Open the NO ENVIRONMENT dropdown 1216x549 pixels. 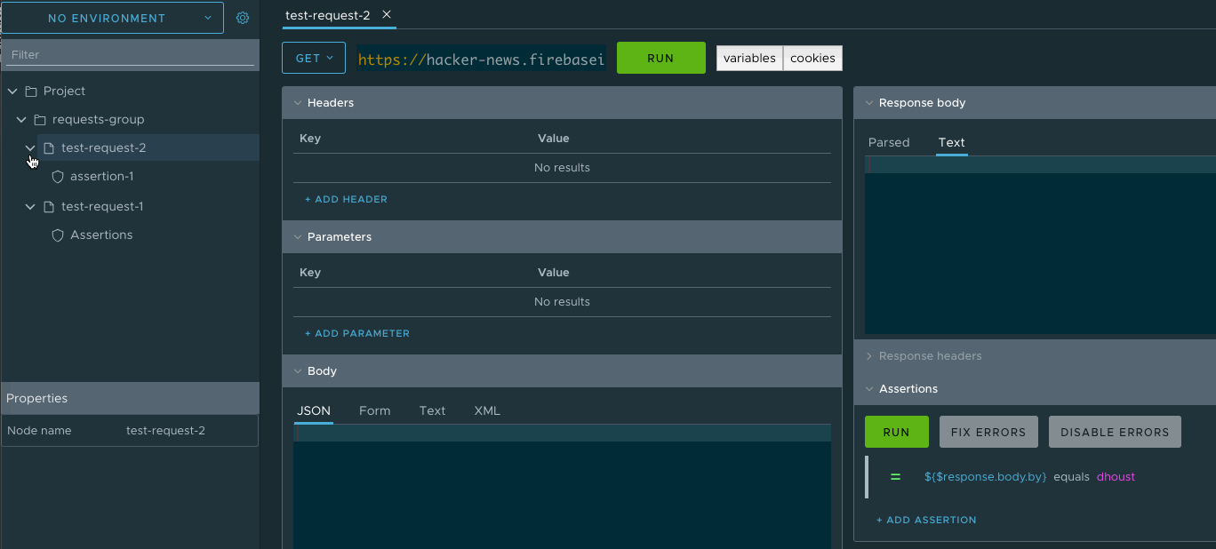click(112, 18)
